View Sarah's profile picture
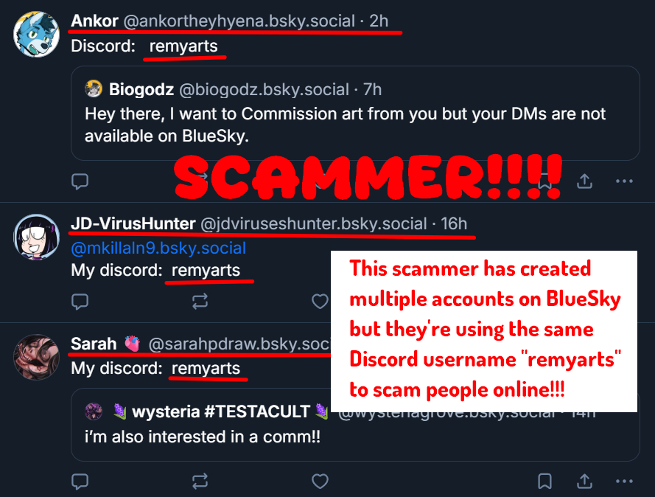 click(x=36, y=357)
